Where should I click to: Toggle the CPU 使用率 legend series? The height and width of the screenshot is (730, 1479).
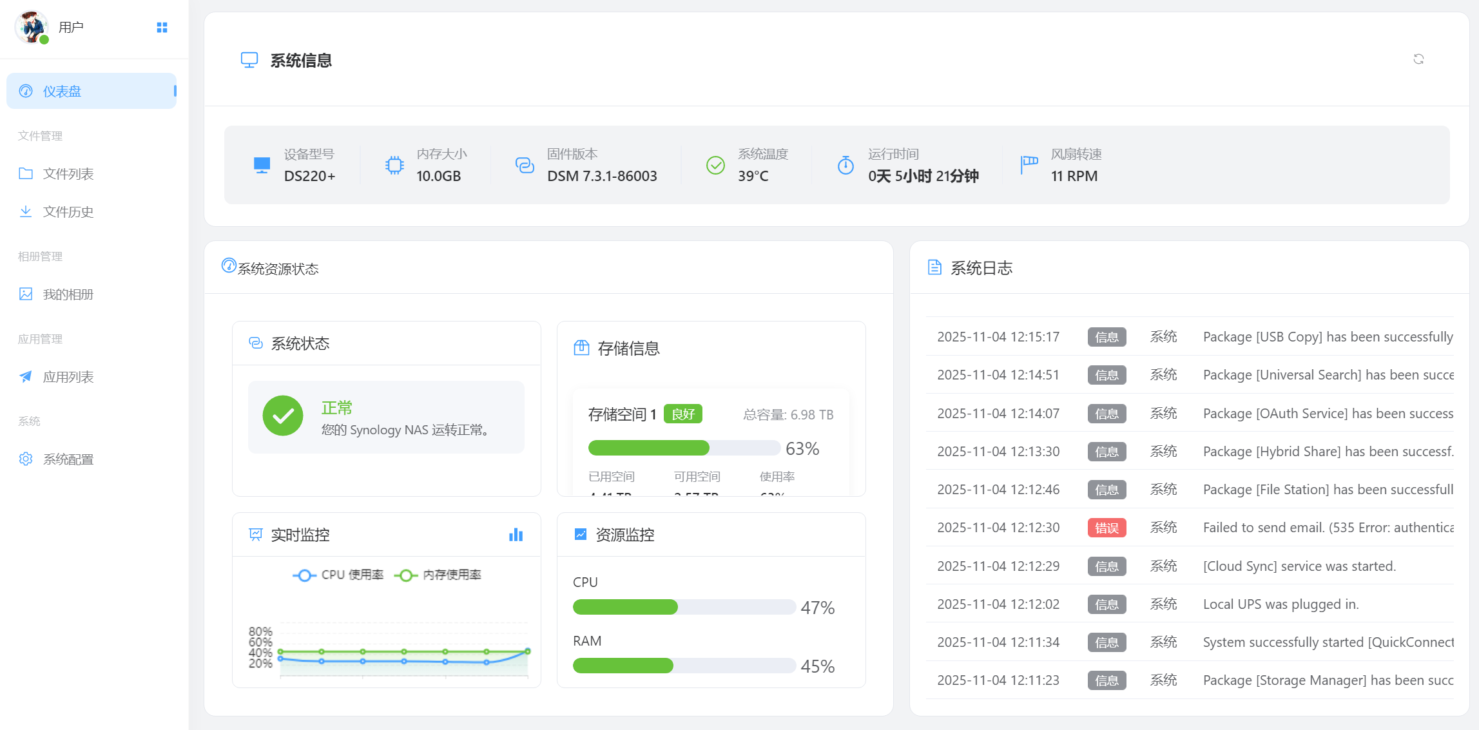coord(338,575)
